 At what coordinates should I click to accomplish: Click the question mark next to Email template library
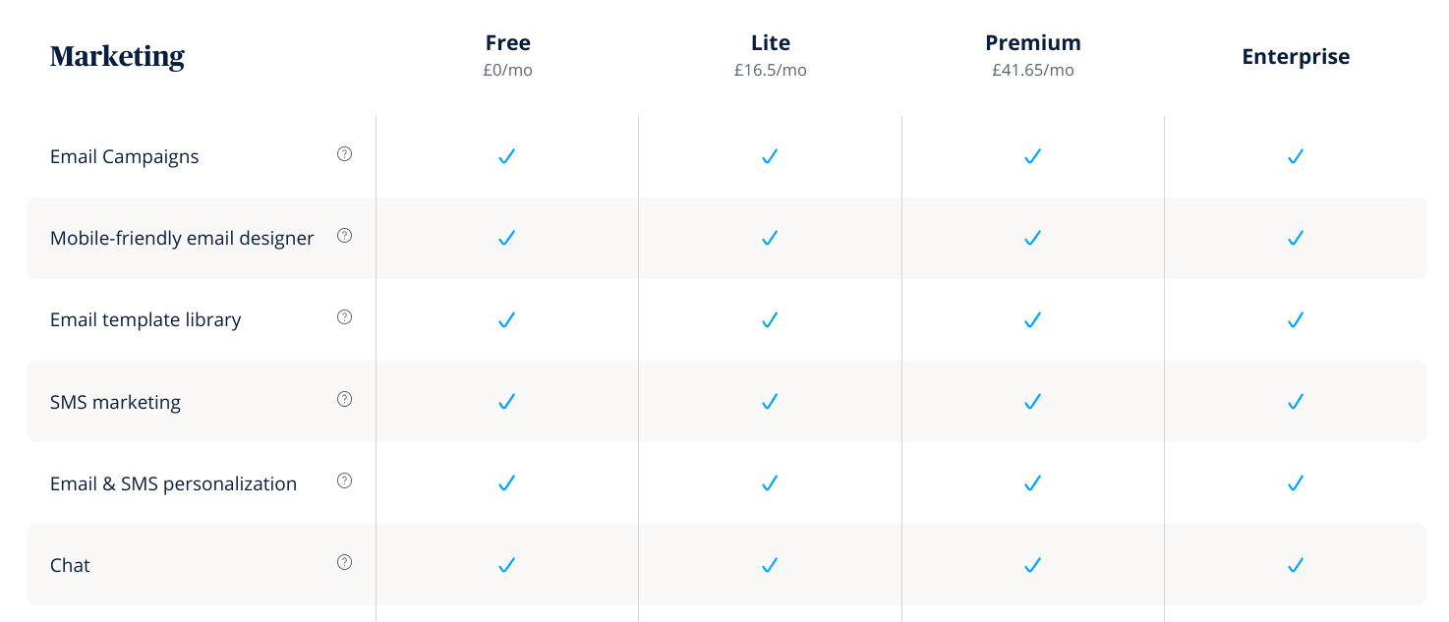(344, 317)
